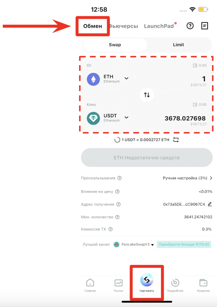Open the Подробнее discover icon
The image size is (217, 307).
175,283
